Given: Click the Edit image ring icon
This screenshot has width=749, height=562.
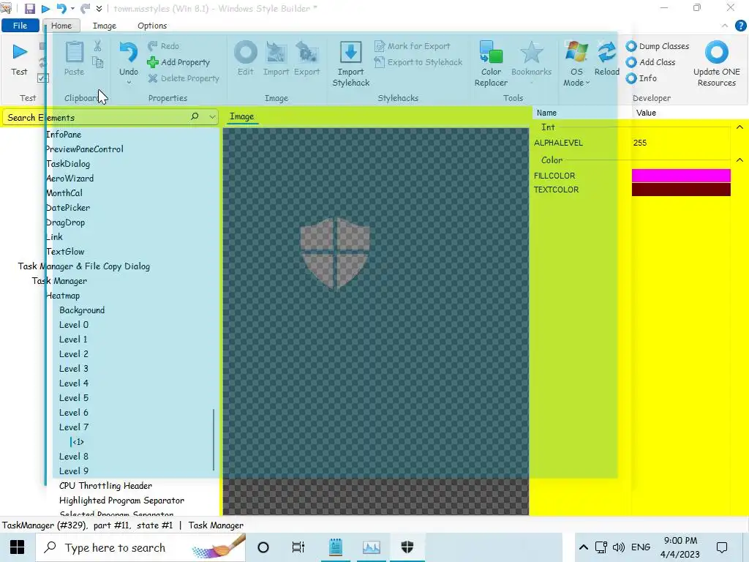Looking at the screenshot, I should point(246,52).
